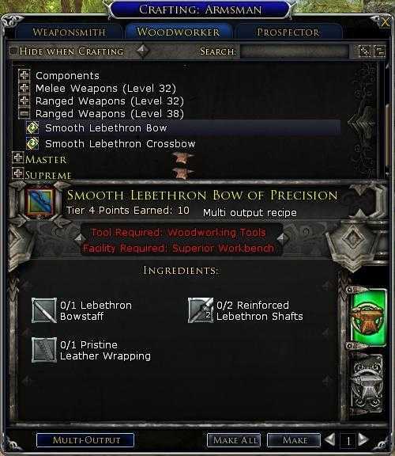Increase craft quantity with right arrow
395x456 pixels.
[x=363, y=439]
